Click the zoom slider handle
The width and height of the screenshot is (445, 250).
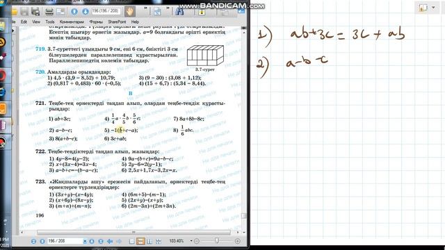click(217, 241)
